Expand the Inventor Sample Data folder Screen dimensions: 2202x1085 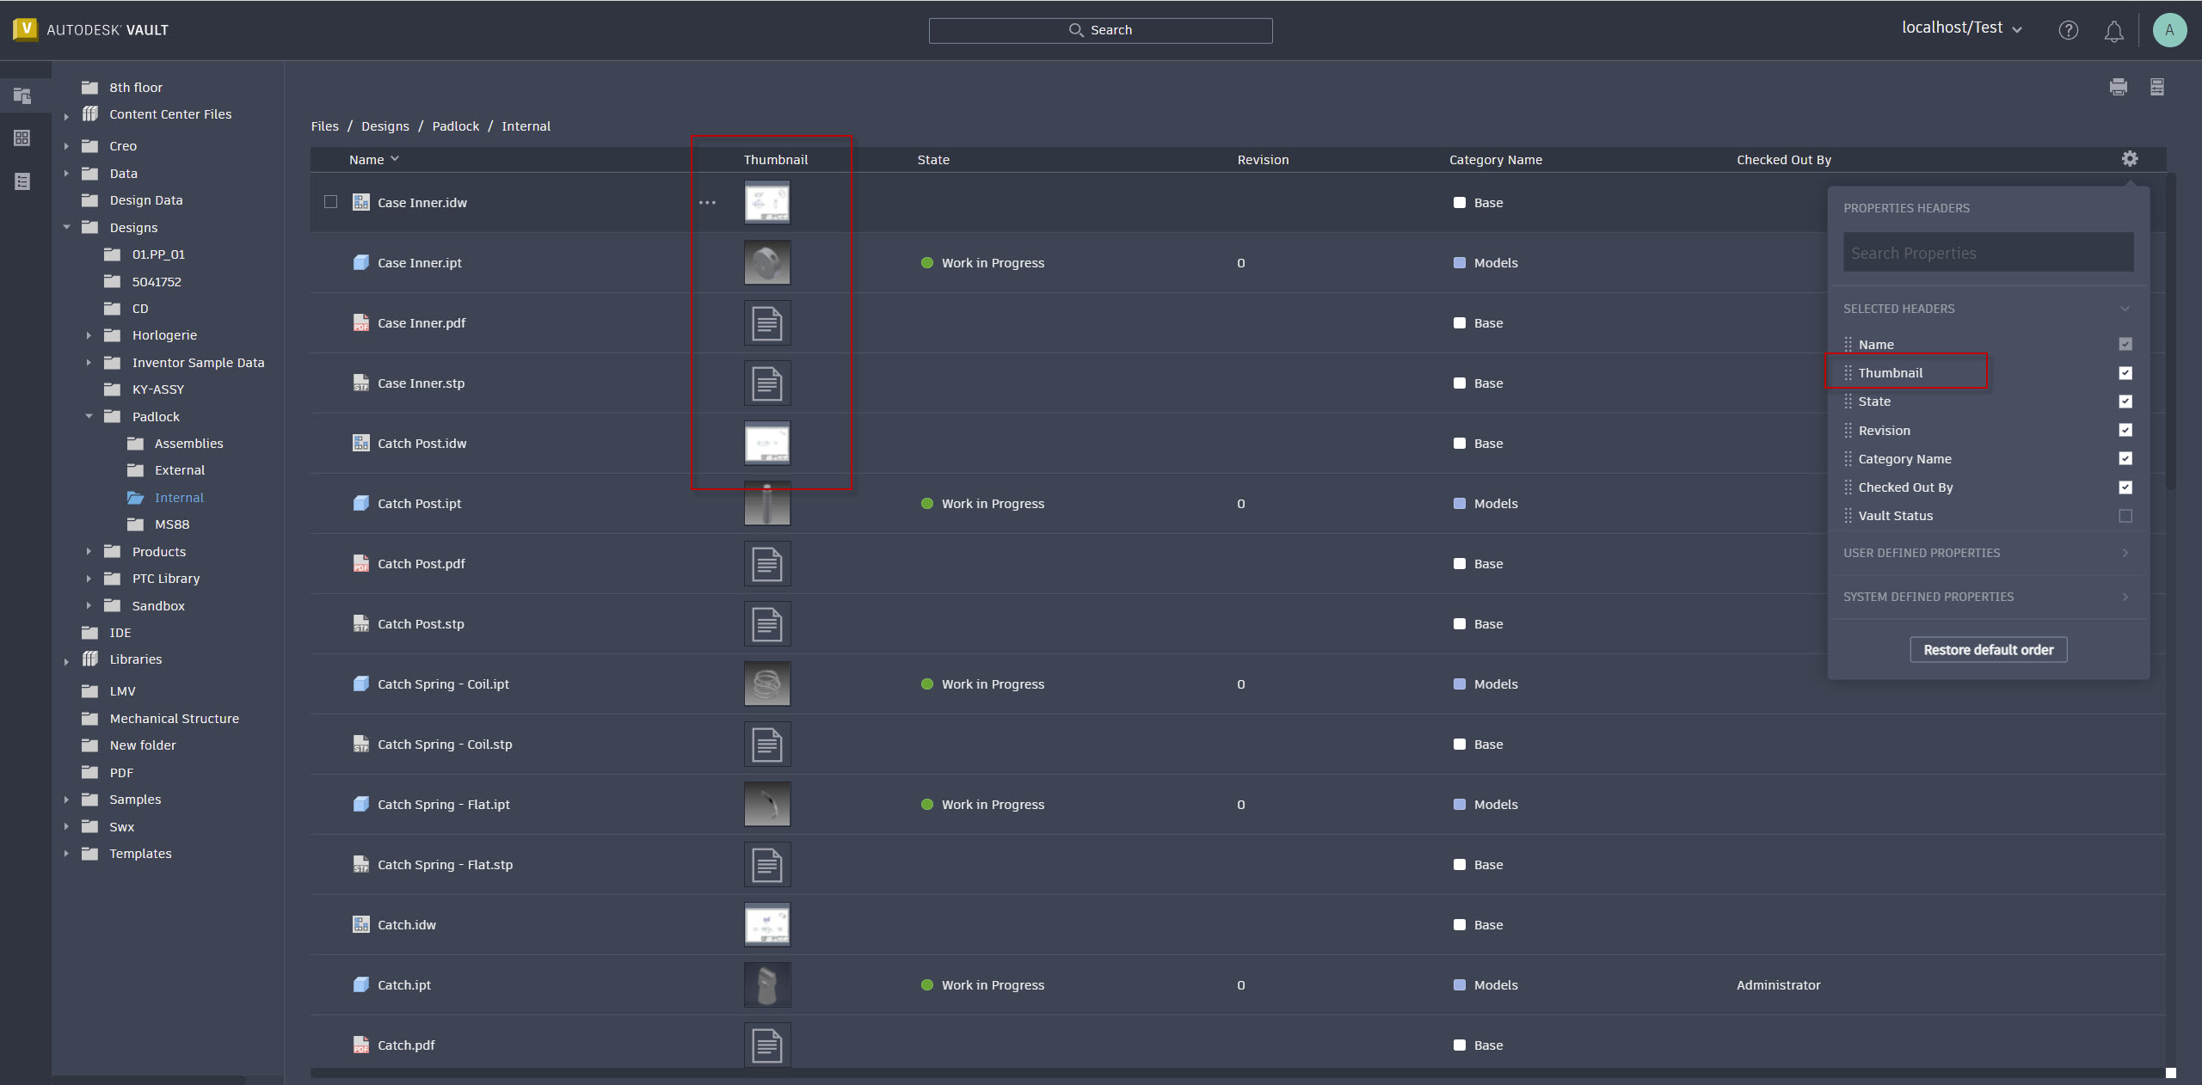(89, 362)
